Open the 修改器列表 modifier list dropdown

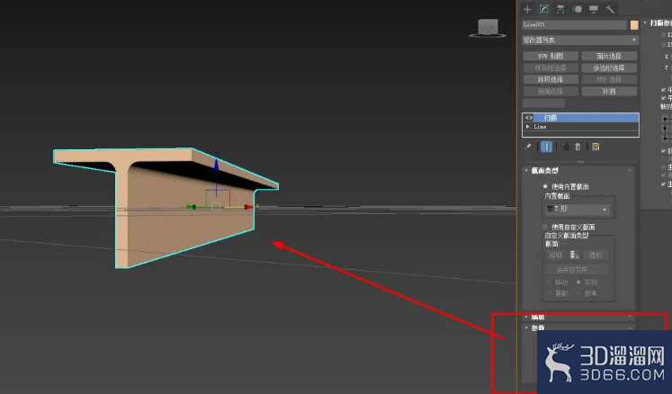click(580, 40)
